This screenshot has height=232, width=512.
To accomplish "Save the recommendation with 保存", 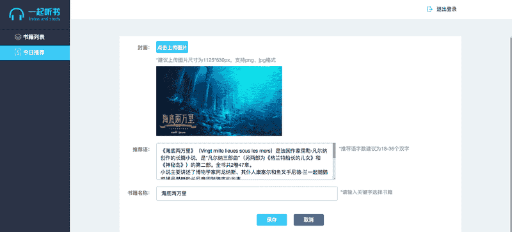I will click(271, 220).
